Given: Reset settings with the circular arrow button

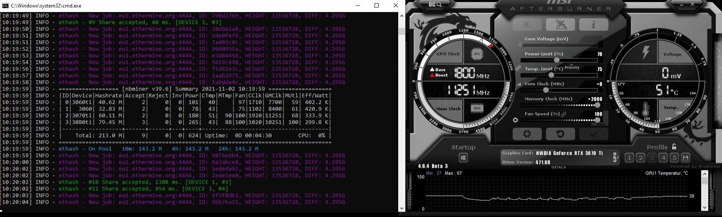Looking at the screenshot, I should pos(560,134).
